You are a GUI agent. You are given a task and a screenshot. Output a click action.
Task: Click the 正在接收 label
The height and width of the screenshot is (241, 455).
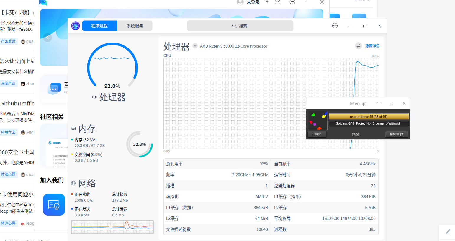pyautogui.click(x=82, y=194)
